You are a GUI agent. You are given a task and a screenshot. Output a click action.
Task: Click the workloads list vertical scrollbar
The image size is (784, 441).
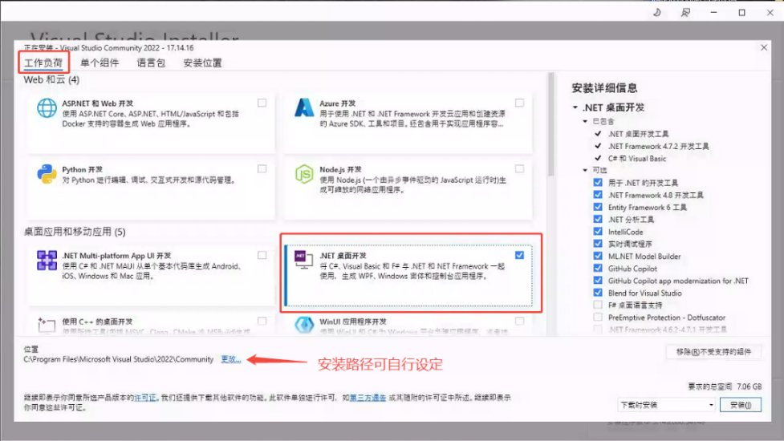pos(551,125)
